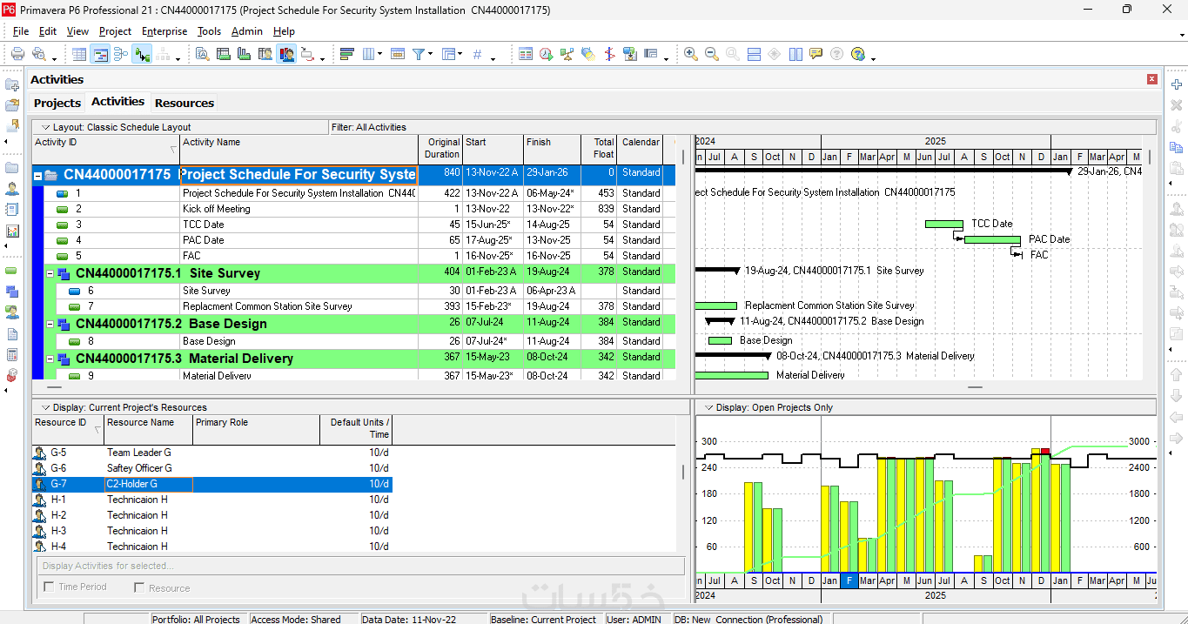Screen dimensions: 1188x624
Task: Click the Zoom Out magnifier icon
Action: (711, 54)
